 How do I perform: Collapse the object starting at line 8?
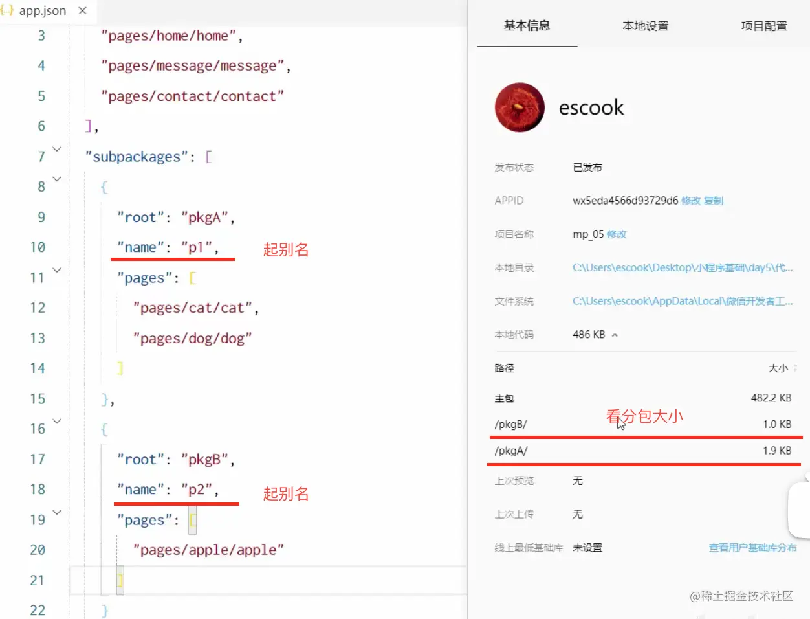[57, 179]
